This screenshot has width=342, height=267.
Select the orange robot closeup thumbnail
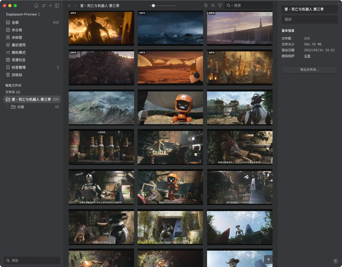pos(170,107)
